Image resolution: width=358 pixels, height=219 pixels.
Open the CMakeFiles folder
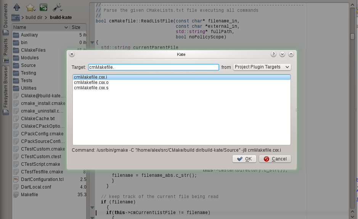coord(33,50)
